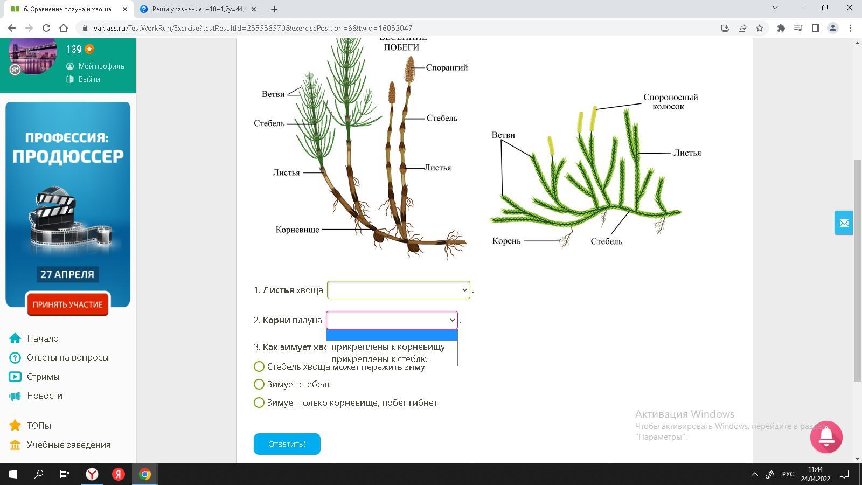Pick 'прикреплены к корневищу' from the list
Viewport: 862px width, 485px height.
point(388,347)
